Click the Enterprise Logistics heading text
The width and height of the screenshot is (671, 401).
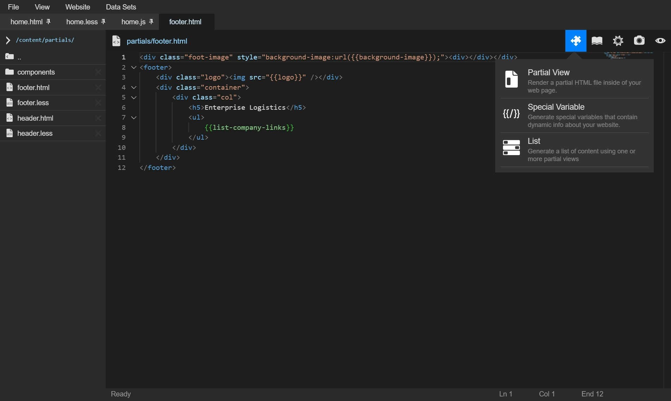pos(245,107)
